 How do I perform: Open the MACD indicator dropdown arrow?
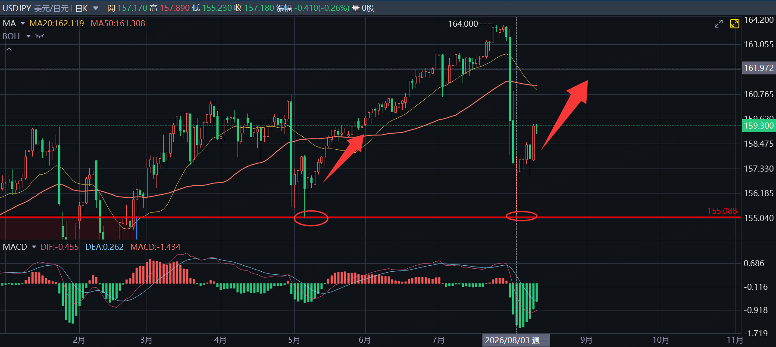(x=34, y=247)
